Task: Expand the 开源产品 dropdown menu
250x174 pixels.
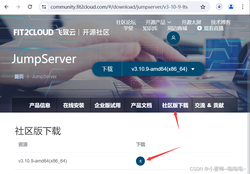Action: tap(158, 22)
